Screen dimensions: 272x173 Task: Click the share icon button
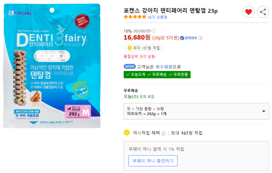(x=263, y=12)
